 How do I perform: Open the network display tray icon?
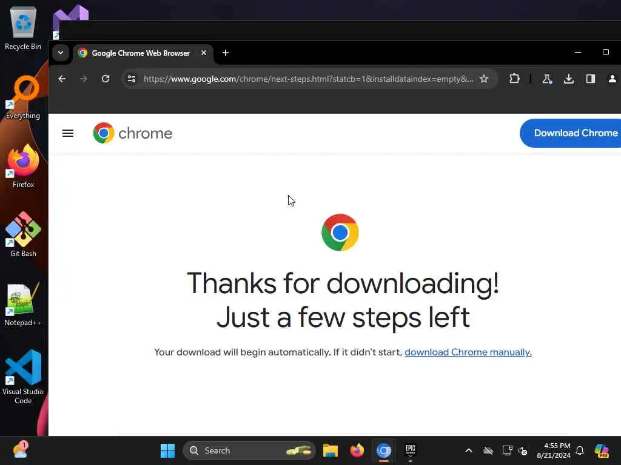507,450
